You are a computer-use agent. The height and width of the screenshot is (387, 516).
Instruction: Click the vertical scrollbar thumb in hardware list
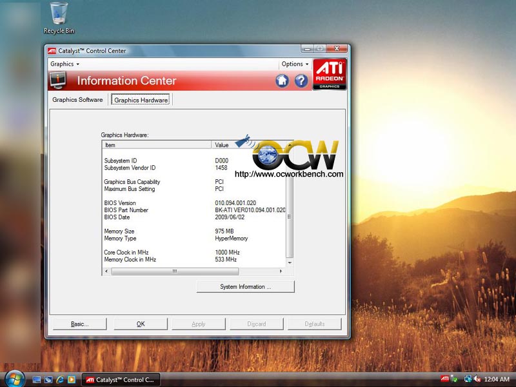click(290, 217)
